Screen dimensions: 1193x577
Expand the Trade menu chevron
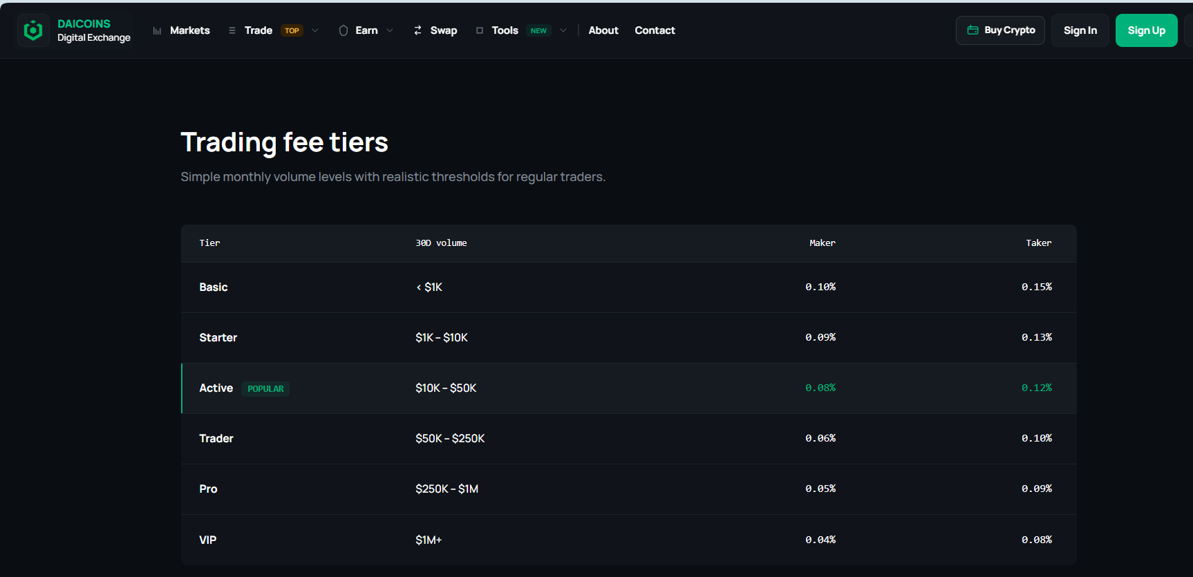point(315,30)
